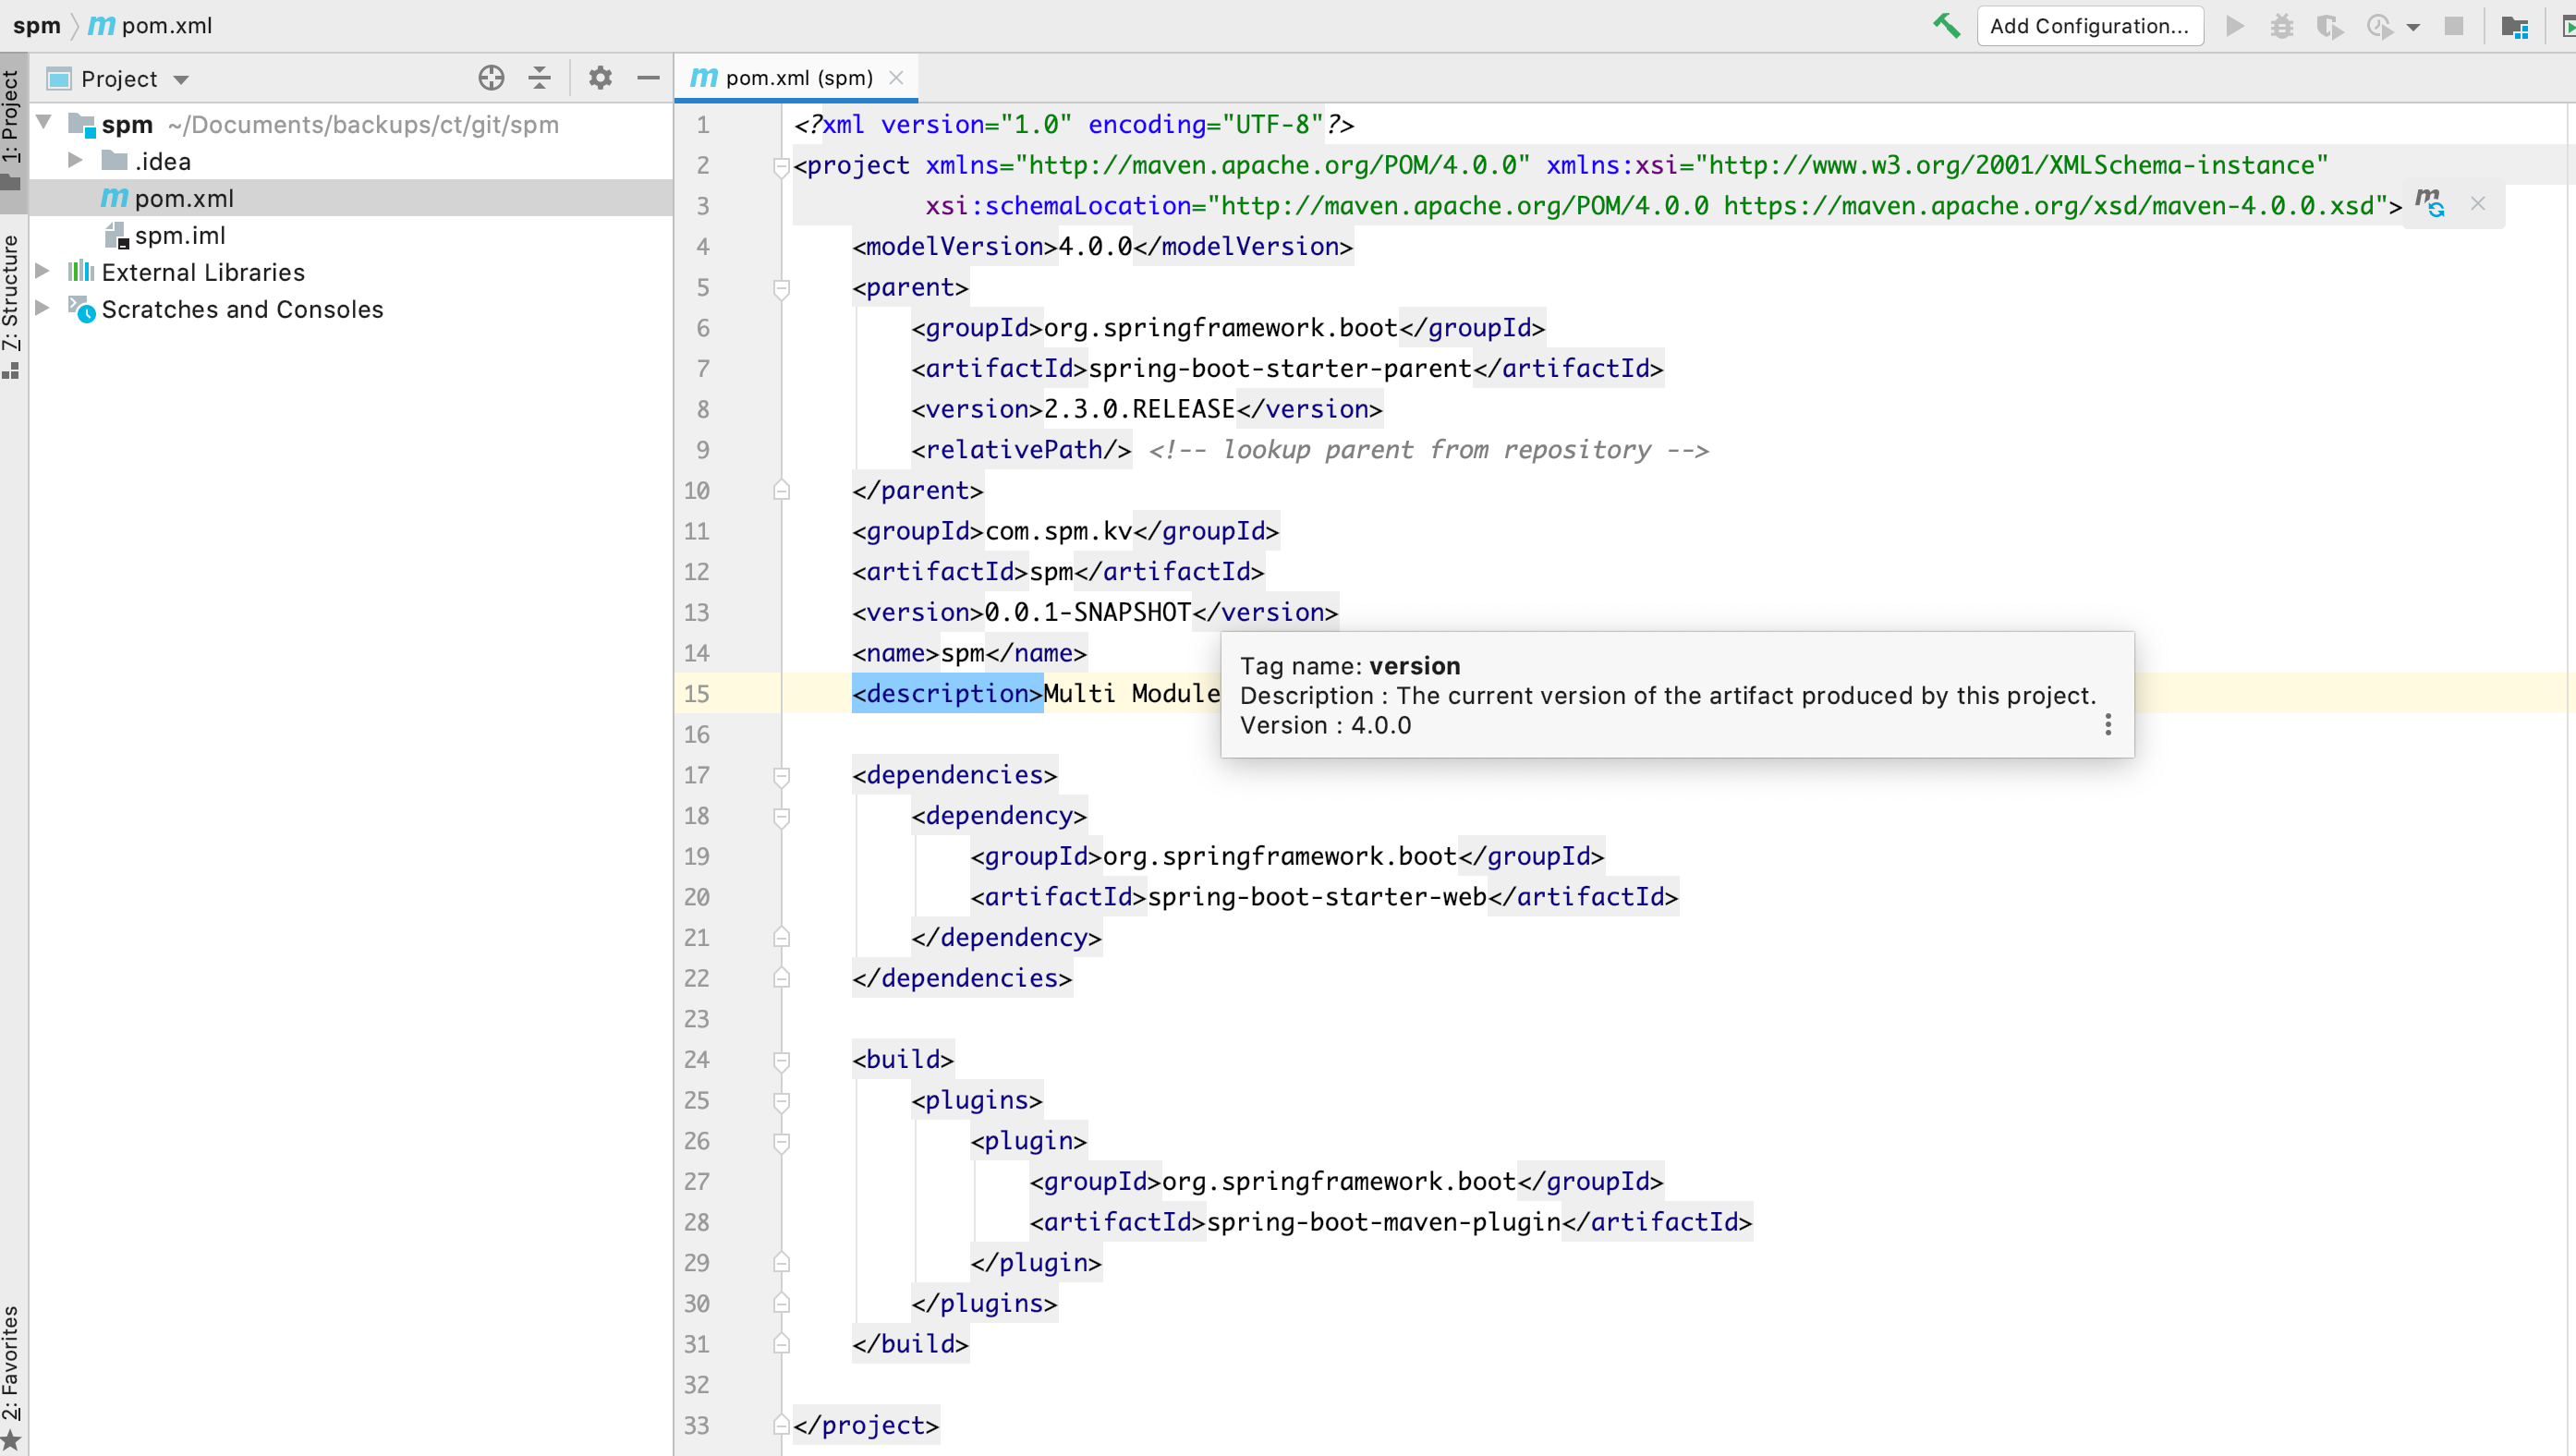Open the tooltip's three-dot options menu
The width and height of the screenshot is (2576, 1456).
tap(2108, 725)
